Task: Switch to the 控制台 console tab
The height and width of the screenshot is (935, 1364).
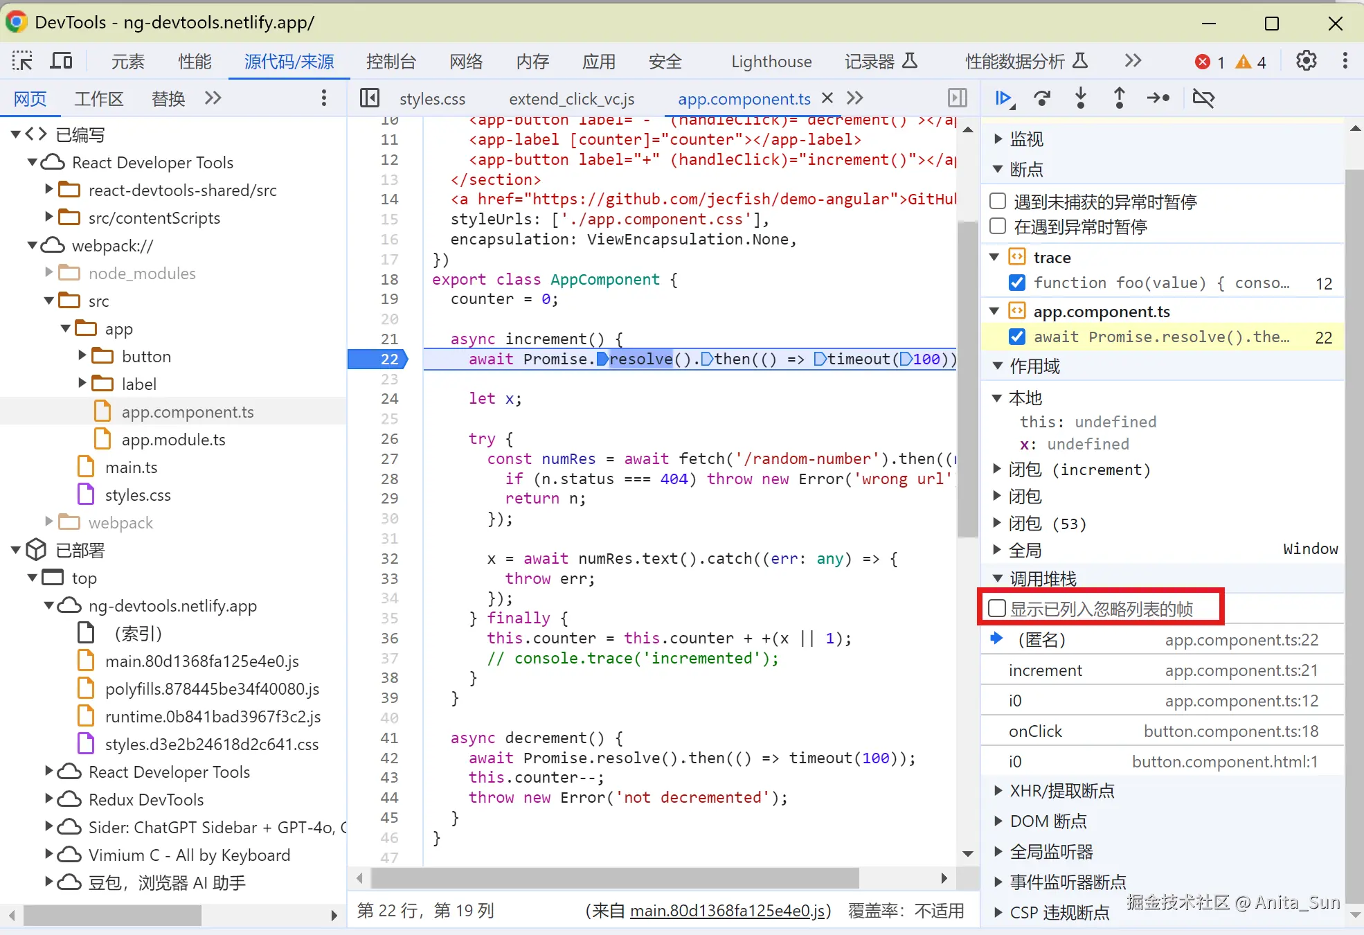Action: point(391,62)
